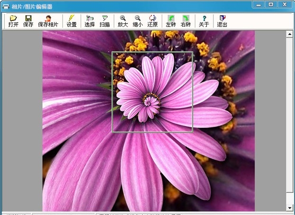Open 关于 about dialog
This screenshot has height=215, width=295.
coord(204,21)
